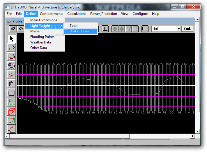The height and width of the screenshot is (152, 207).
Task: Choose Broken Down from submenu
Action: pos(80,31)
